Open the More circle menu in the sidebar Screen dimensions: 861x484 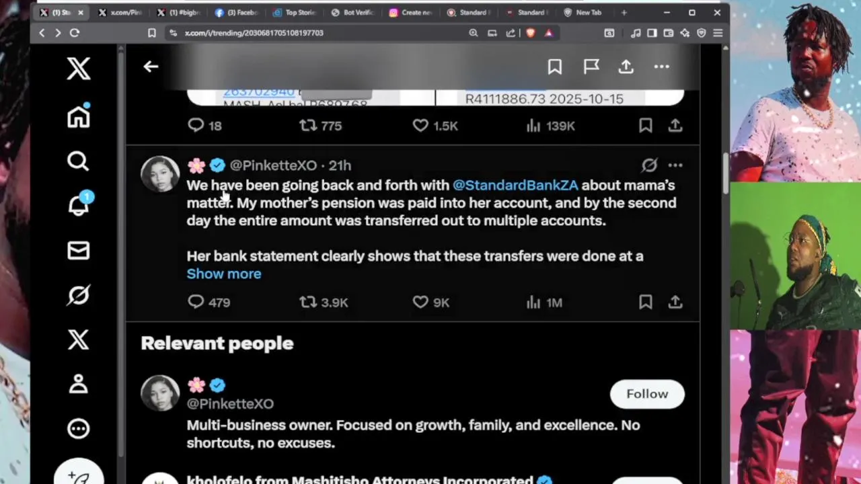coord(78,428)
